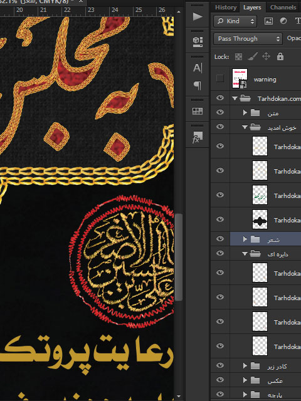Screen dimensions: 301x401
Task: Hide the خوش امدید group
Action: point(220,127)
